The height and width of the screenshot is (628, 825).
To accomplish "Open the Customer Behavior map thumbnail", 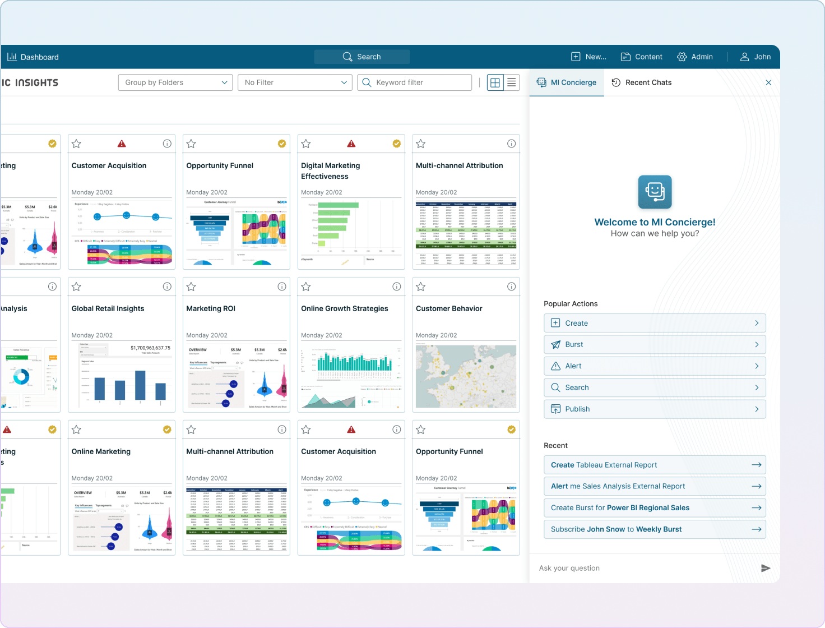I will point(466,376).
